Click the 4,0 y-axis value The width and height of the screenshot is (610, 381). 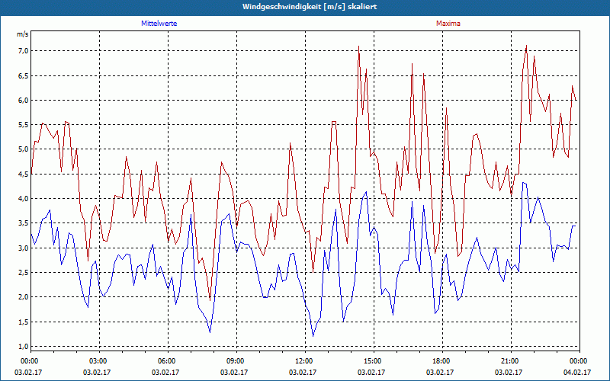pyautogui.click(x=24, y=199)
